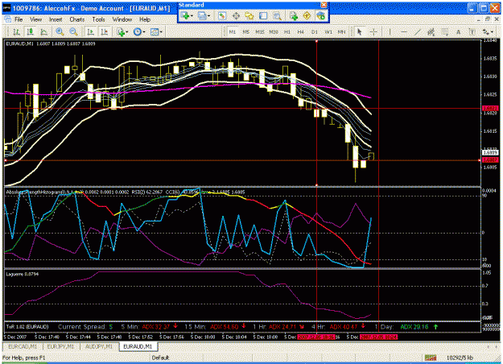Viewport: 503px width, 364px height.
Task: Open the Help menu
Action: pos(145,19)
